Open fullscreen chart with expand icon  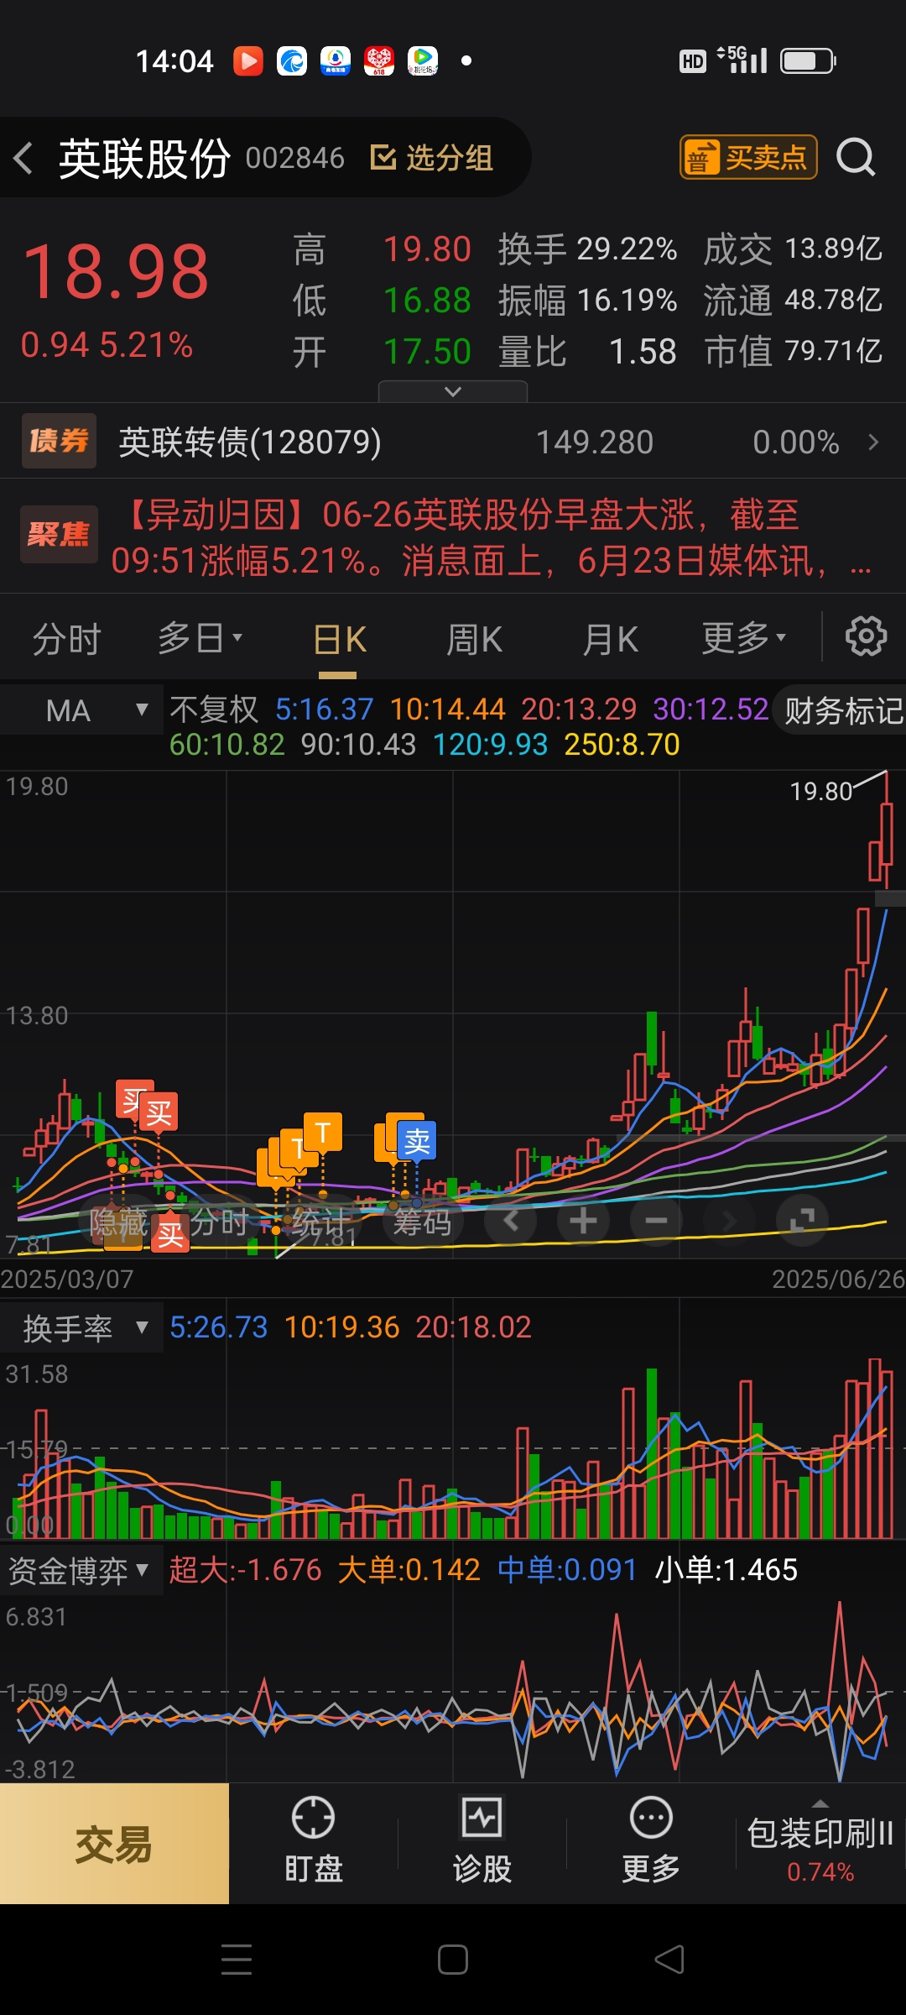802,1220
